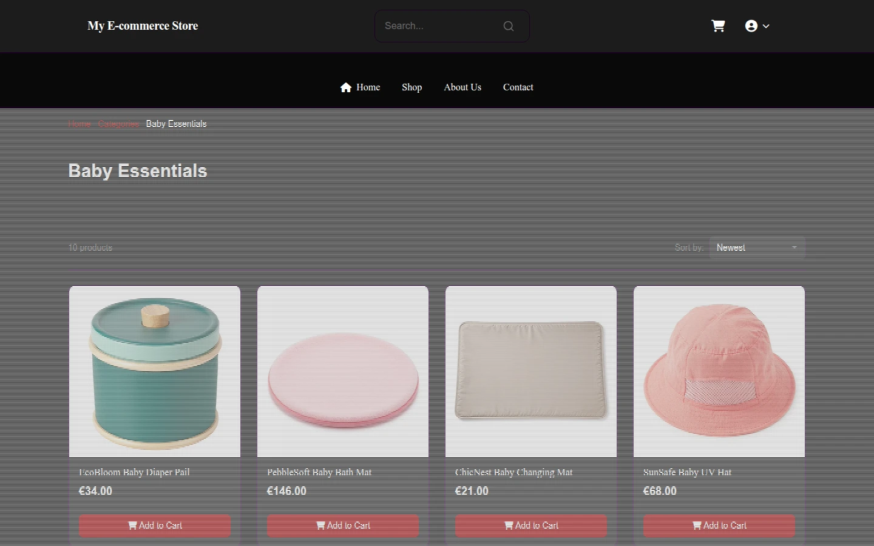Image resolution: width=874 pixels, height=546 pixels.
Task: Click the 10 products count text
Action: 90,248
